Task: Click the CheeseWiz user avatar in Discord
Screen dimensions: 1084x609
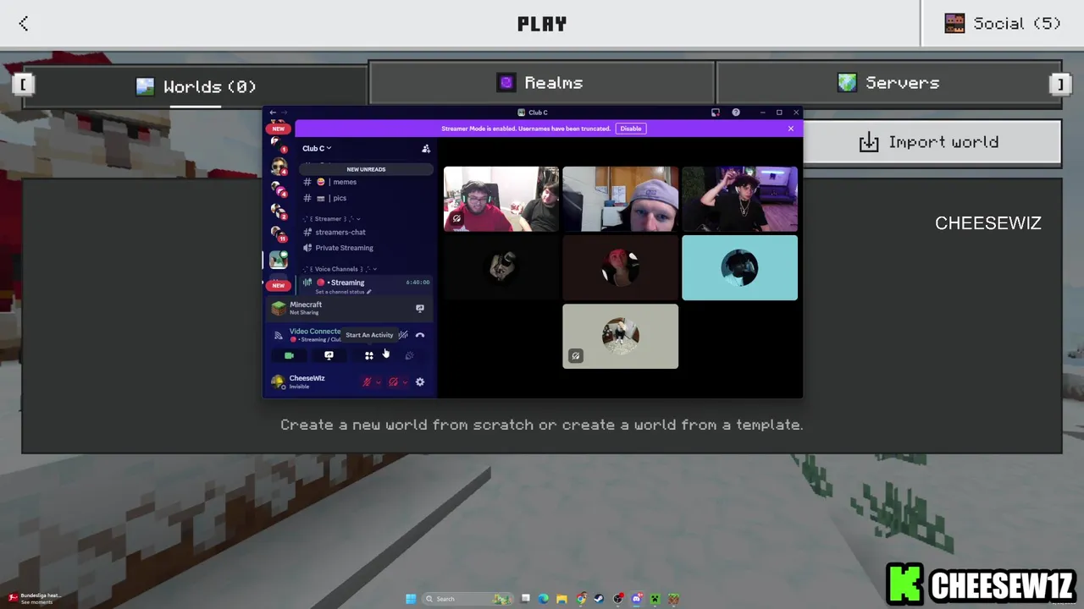Action: 278,381
